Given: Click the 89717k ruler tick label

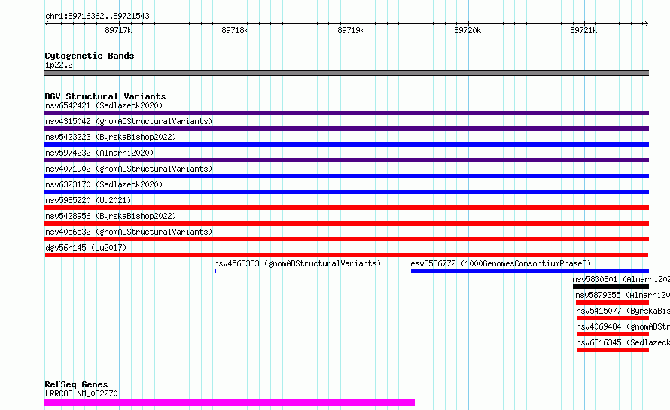Looking at the screenshot, I should click(118, 30).
